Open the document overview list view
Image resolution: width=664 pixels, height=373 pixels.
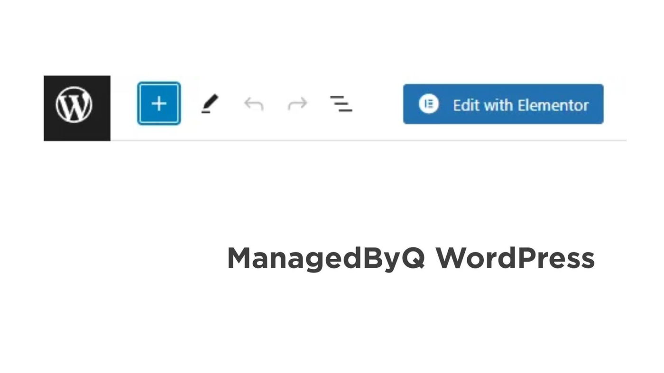[x=341, y=104]
